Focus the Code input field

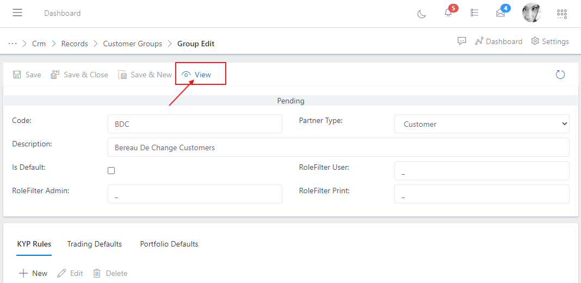pos(195,124)
